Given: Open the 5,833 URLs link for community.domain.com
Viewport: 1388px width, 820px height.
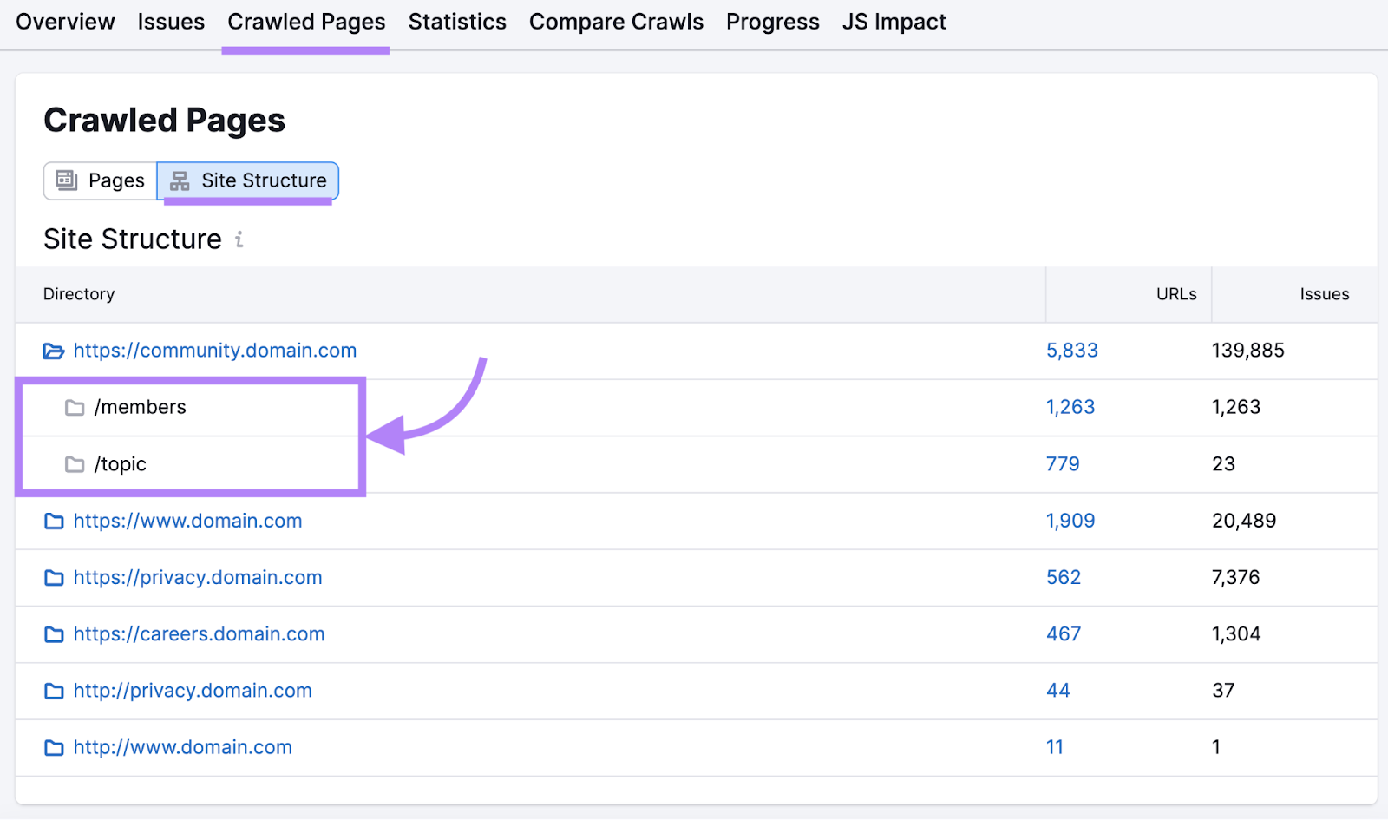Looking at the screenshot, I should pyautogui.click(x=1071, y=351).
